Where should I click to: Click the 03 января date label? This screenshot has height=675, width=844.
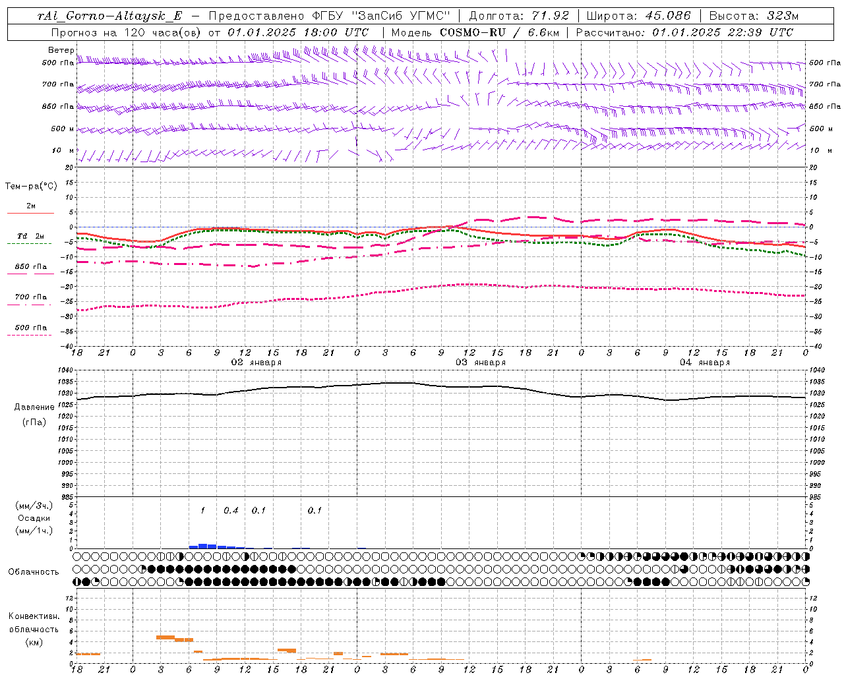tap(481, 363)
